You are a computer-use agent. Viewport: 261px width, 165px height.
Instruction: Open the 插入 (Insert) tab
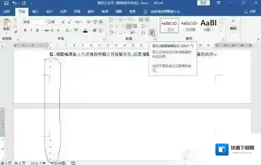tap(36, 12)
